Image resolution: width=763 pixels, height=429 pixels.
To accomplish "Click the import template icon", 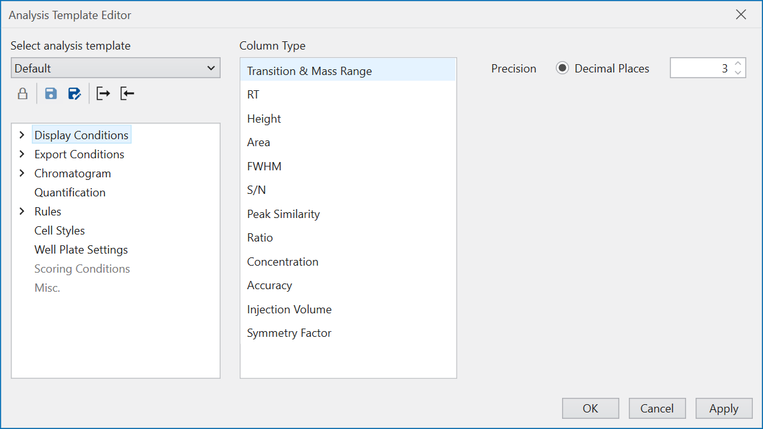I will [127, 94].
